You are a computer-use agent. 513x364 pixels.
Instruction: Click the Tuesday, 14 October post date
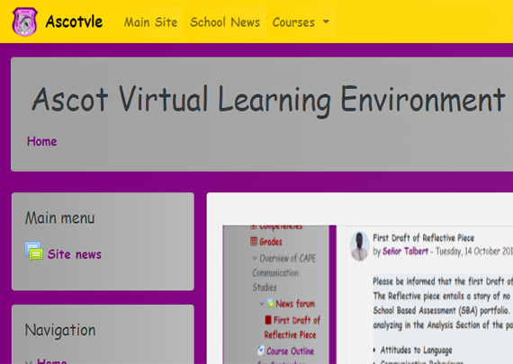[x=474, y=251]
